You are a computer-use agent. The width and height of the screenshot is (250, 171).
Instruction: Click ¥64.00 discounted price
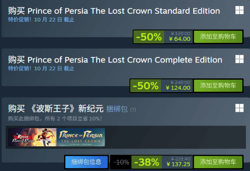(180, 39)
